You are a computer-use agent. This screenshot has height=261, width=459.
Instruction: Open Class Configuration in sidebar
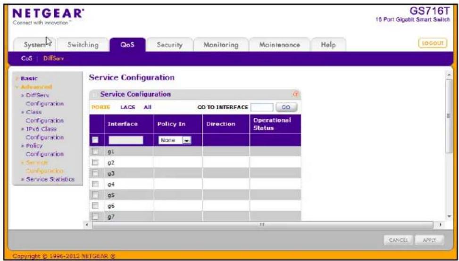pyautogui.click(x=44, y=116)
